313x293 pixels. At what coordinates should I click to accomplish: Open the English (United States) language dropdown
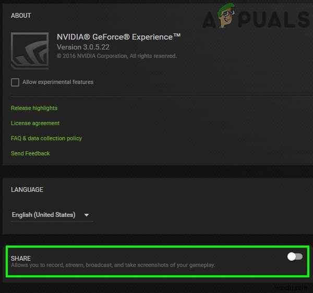tap(52, 215)
